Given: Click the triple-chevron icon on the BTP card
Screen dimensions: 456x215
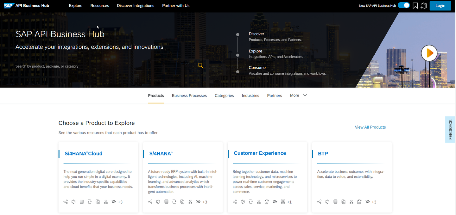Looking at the screenshot, I should click(x=368, y=202).
